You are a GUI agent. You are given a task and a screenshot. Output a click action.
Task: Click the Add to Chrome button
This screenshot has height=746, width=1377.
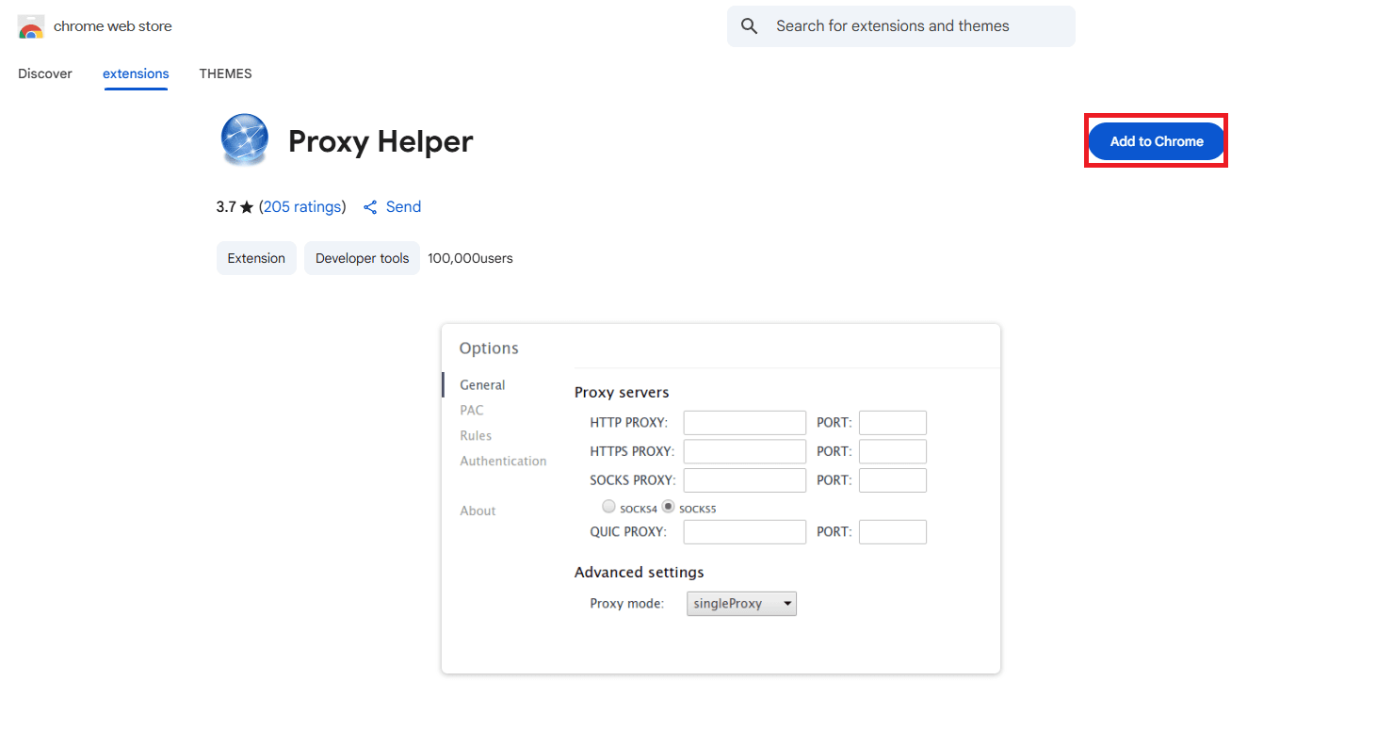coord(1156,140)
